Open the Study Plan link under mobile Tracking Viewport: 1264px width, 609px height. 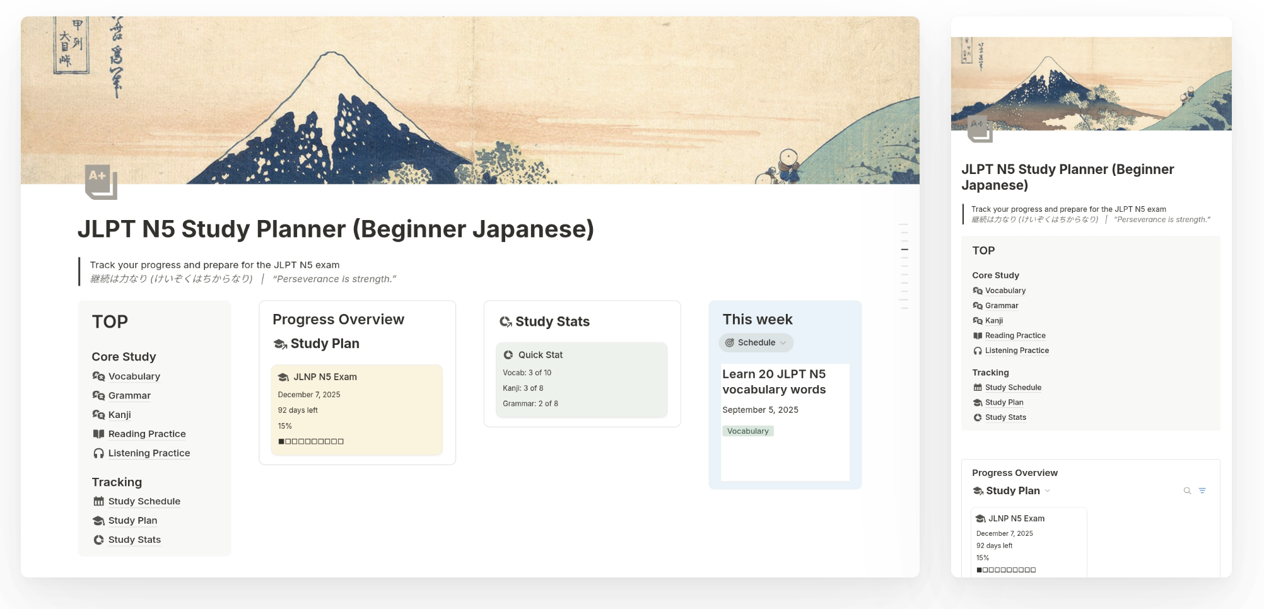point(1004,402)
